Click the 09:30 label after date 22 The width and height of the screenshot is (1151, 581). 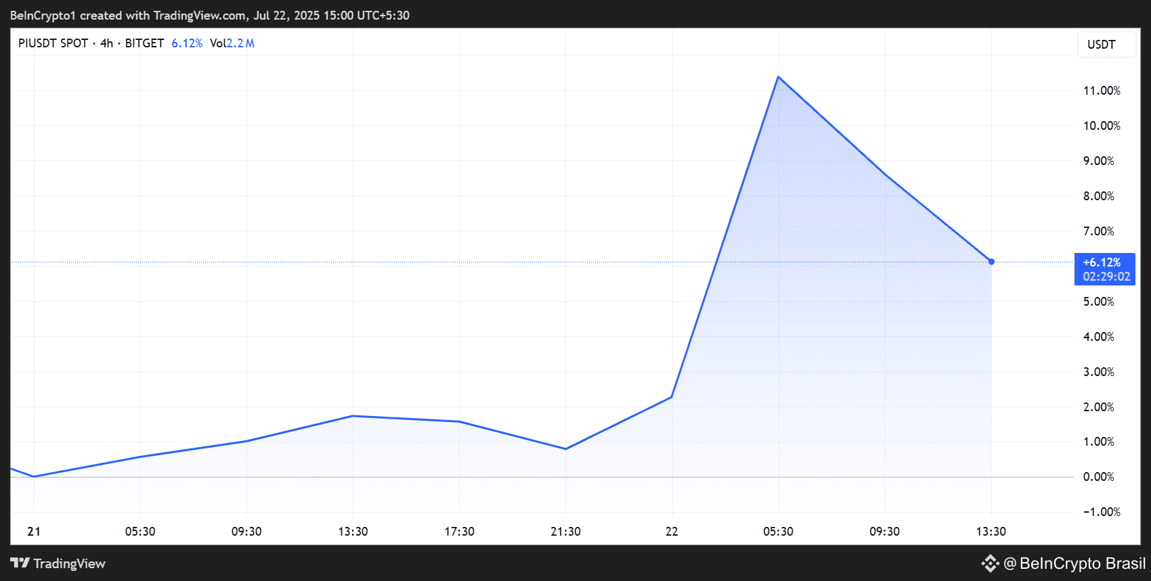884,532
